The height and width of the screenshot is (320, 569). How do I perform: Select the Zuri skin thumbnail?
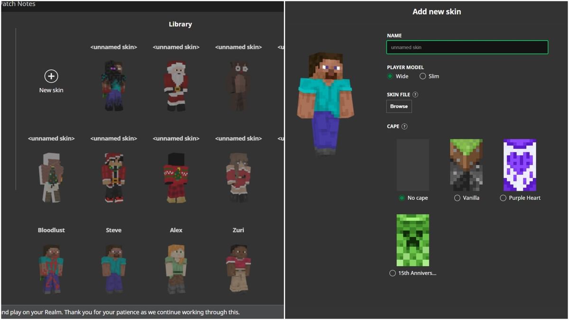(238, 268)
